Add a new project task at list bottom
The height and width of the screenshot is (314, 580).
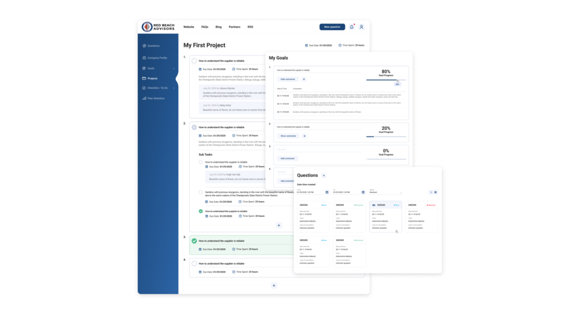[274, 286]
